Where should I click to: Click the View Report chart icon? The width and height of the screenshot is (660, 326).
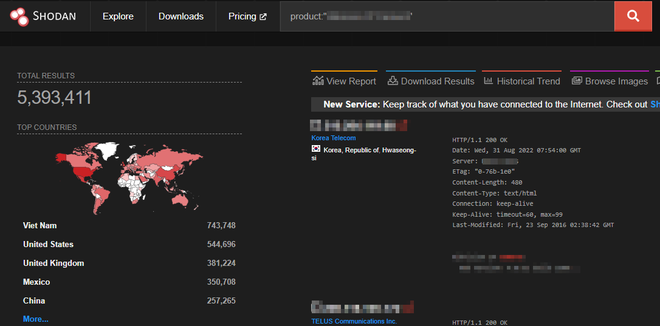point(318,81)
